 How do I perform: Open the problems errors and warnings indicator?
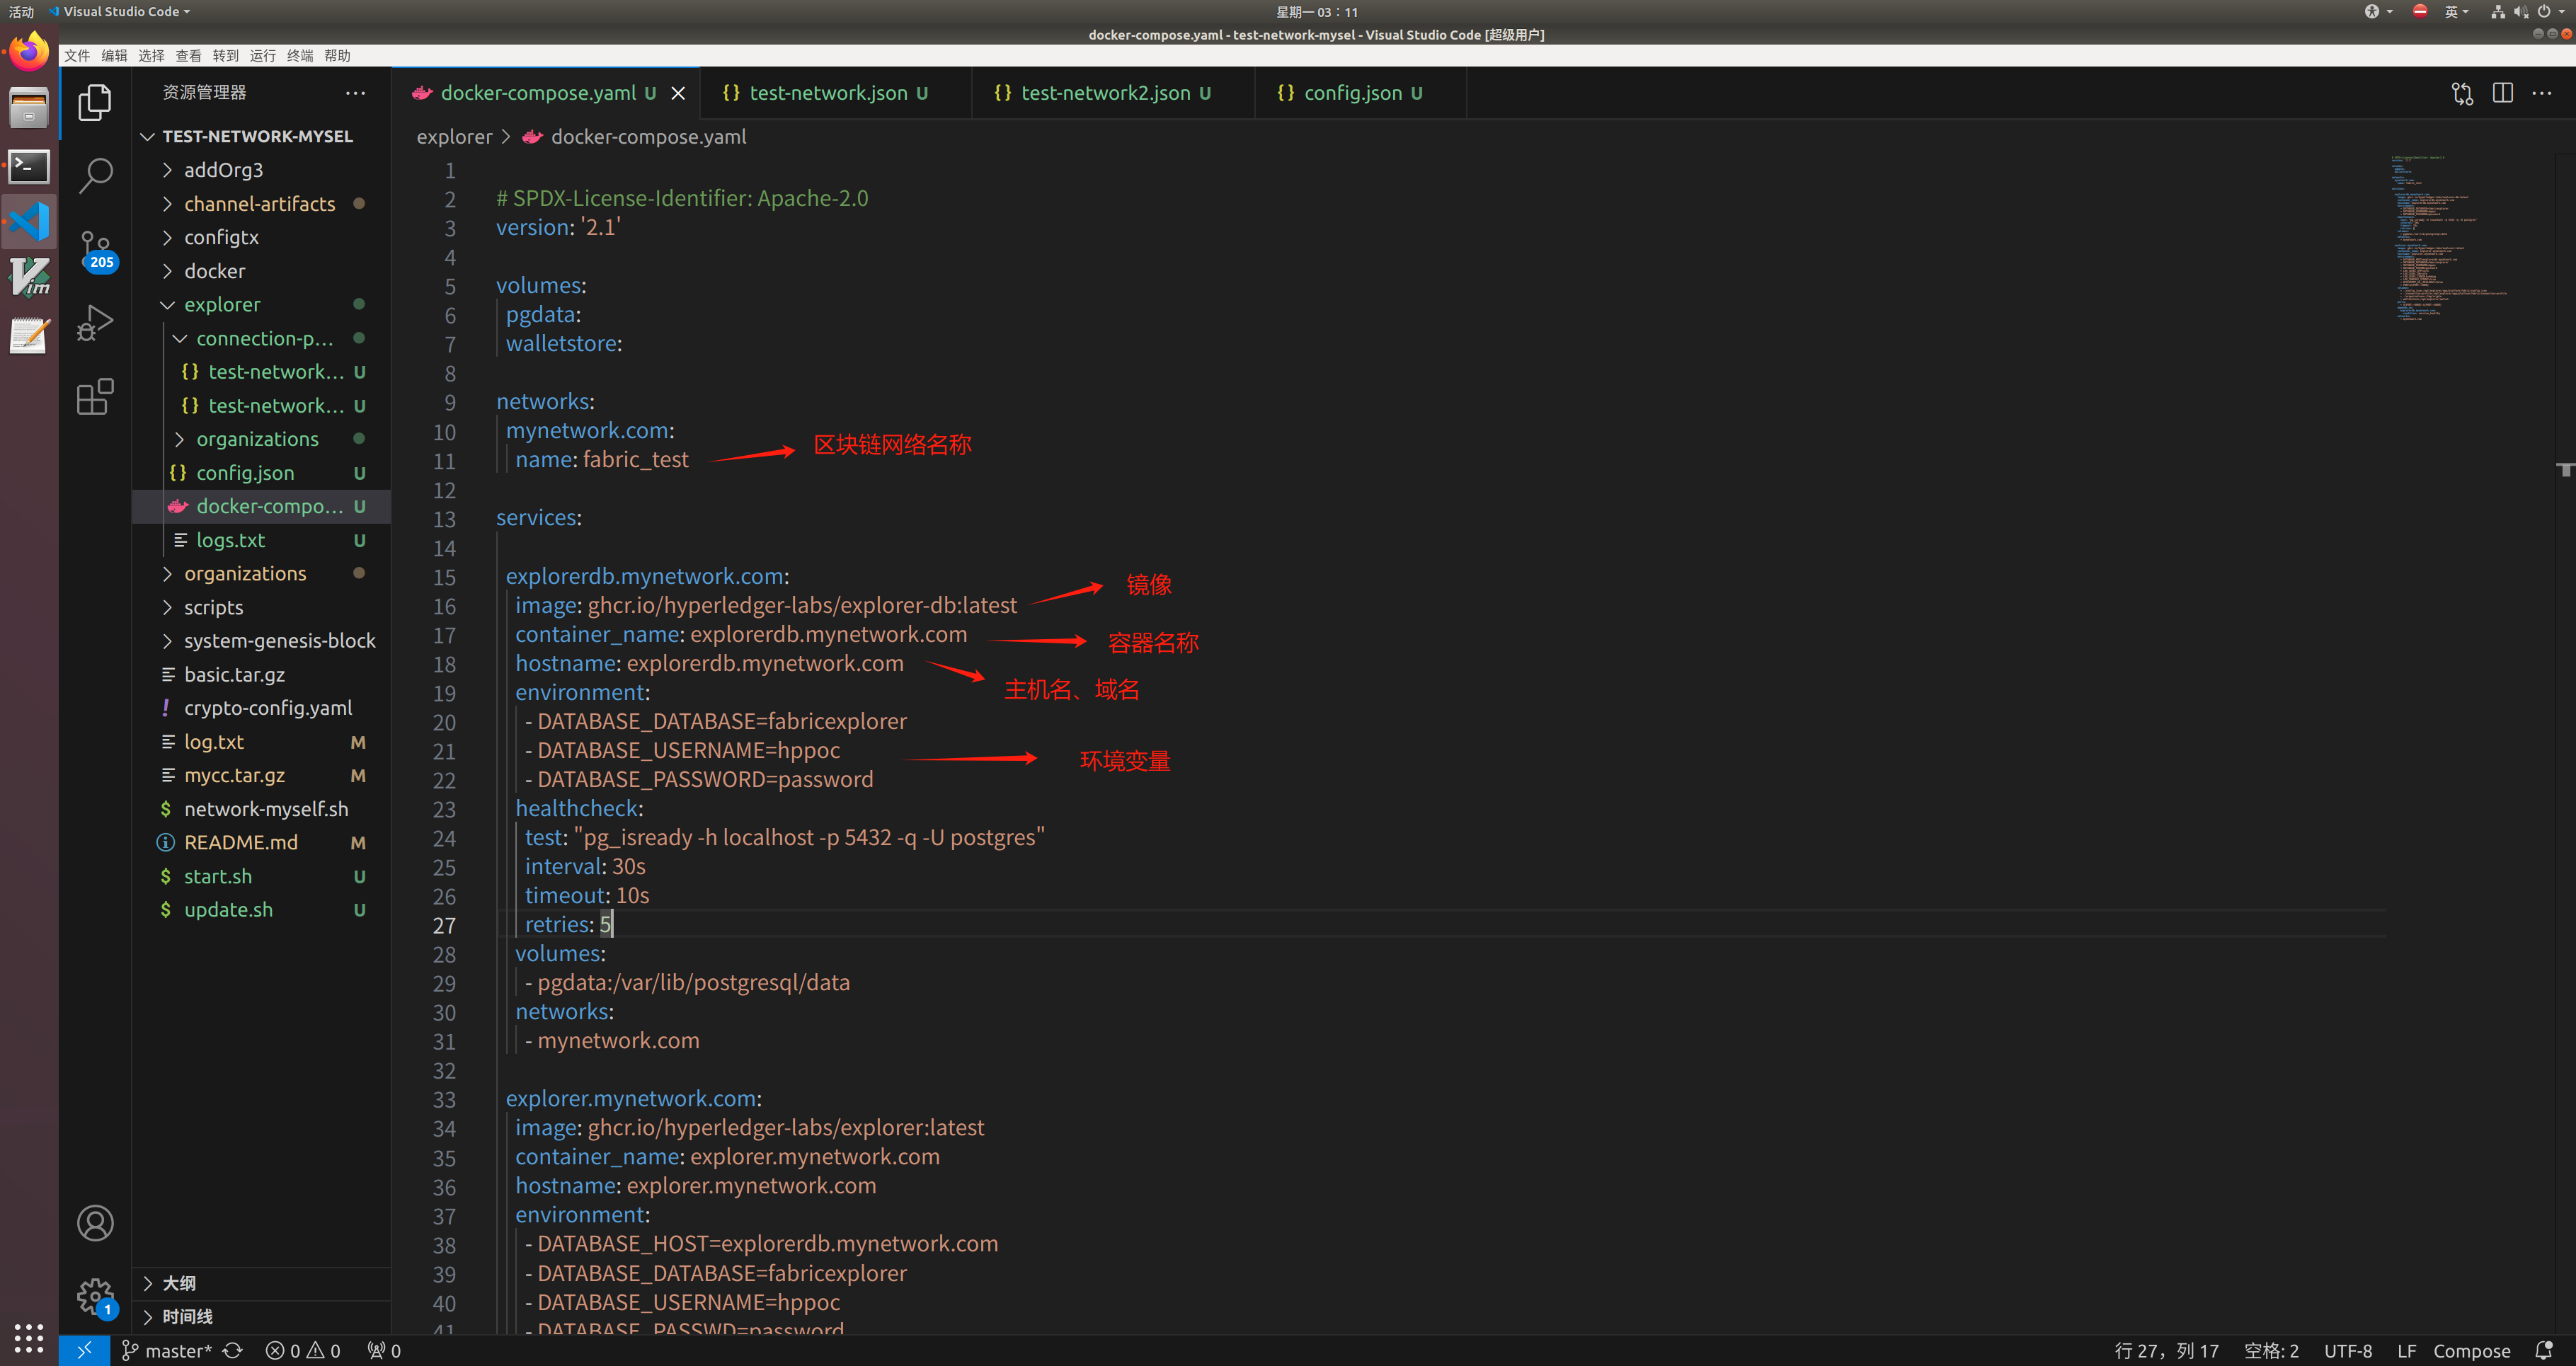coord(303,1350)
